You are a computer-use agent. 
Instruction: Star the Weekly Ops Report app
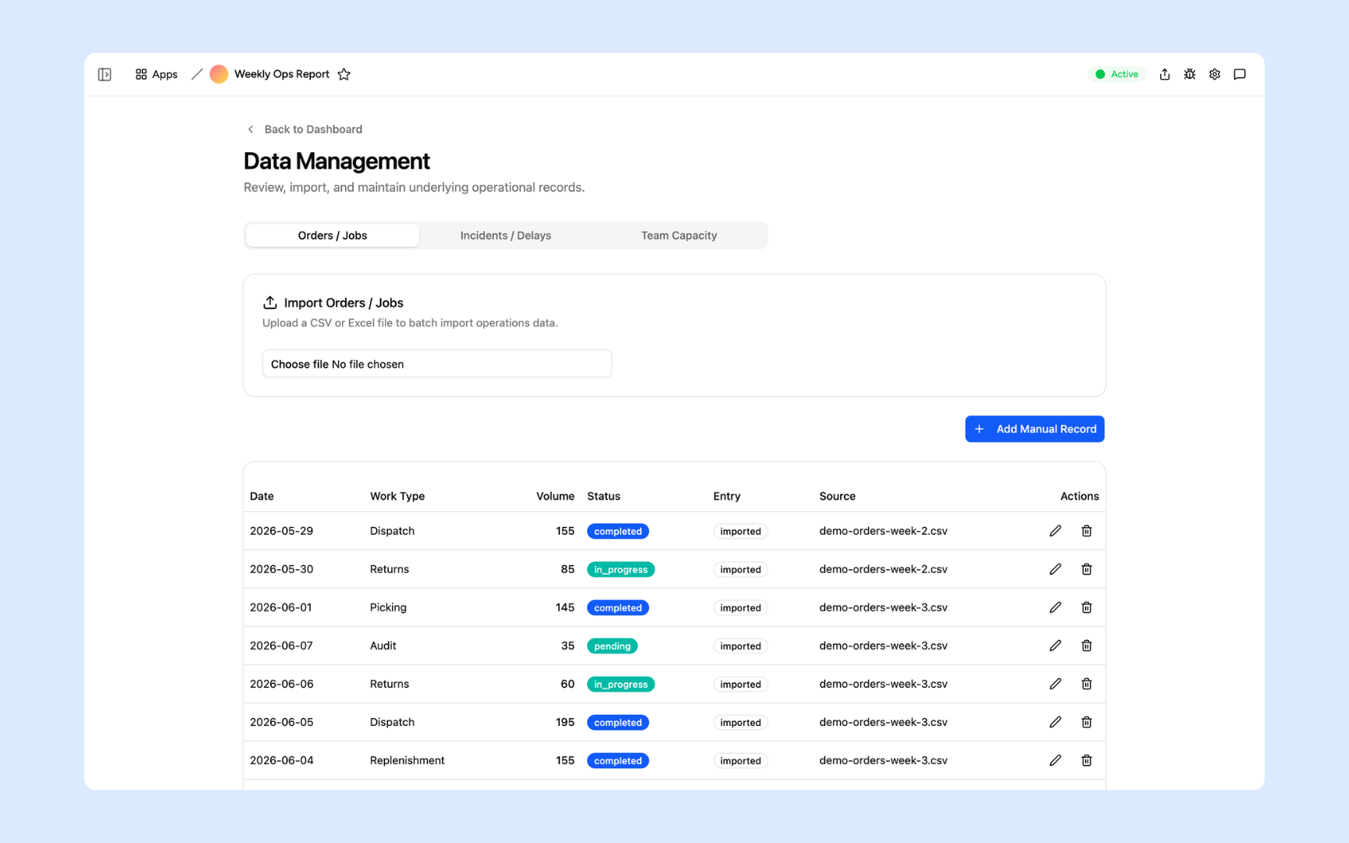pos(344,74)
